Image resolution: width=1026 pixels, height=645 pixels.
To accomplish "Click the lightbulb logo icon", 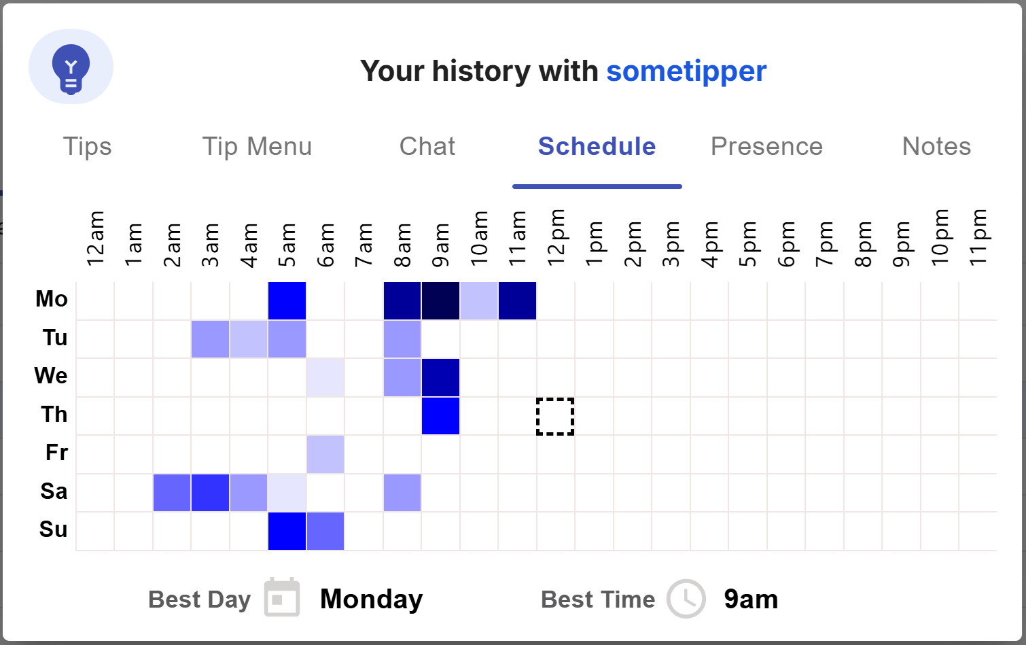I will click(x=71, y=67).
